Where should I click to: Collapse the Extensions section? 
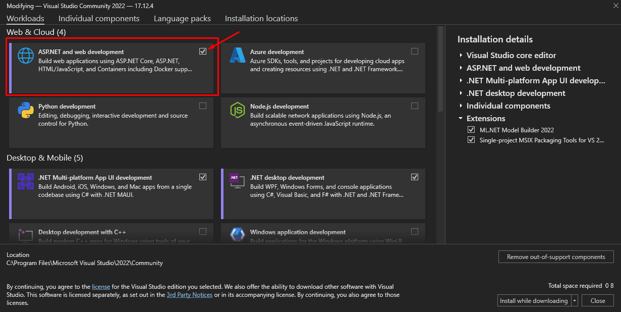[x=461, y=119]
